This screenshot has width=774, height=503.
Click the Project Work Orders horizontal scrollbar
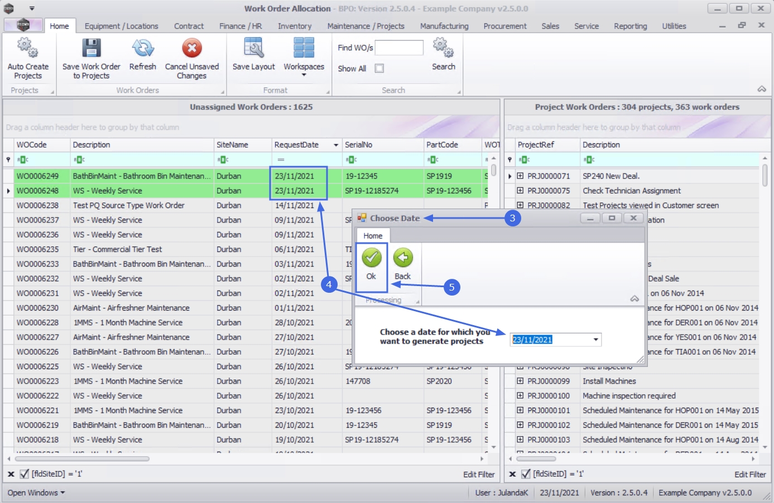tap(536, 459)
